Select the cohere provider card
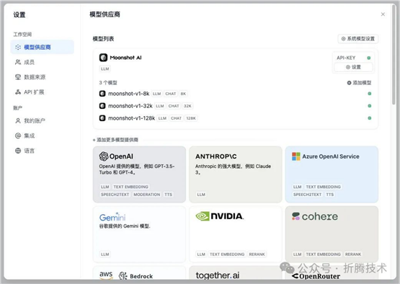 [332, 234]
